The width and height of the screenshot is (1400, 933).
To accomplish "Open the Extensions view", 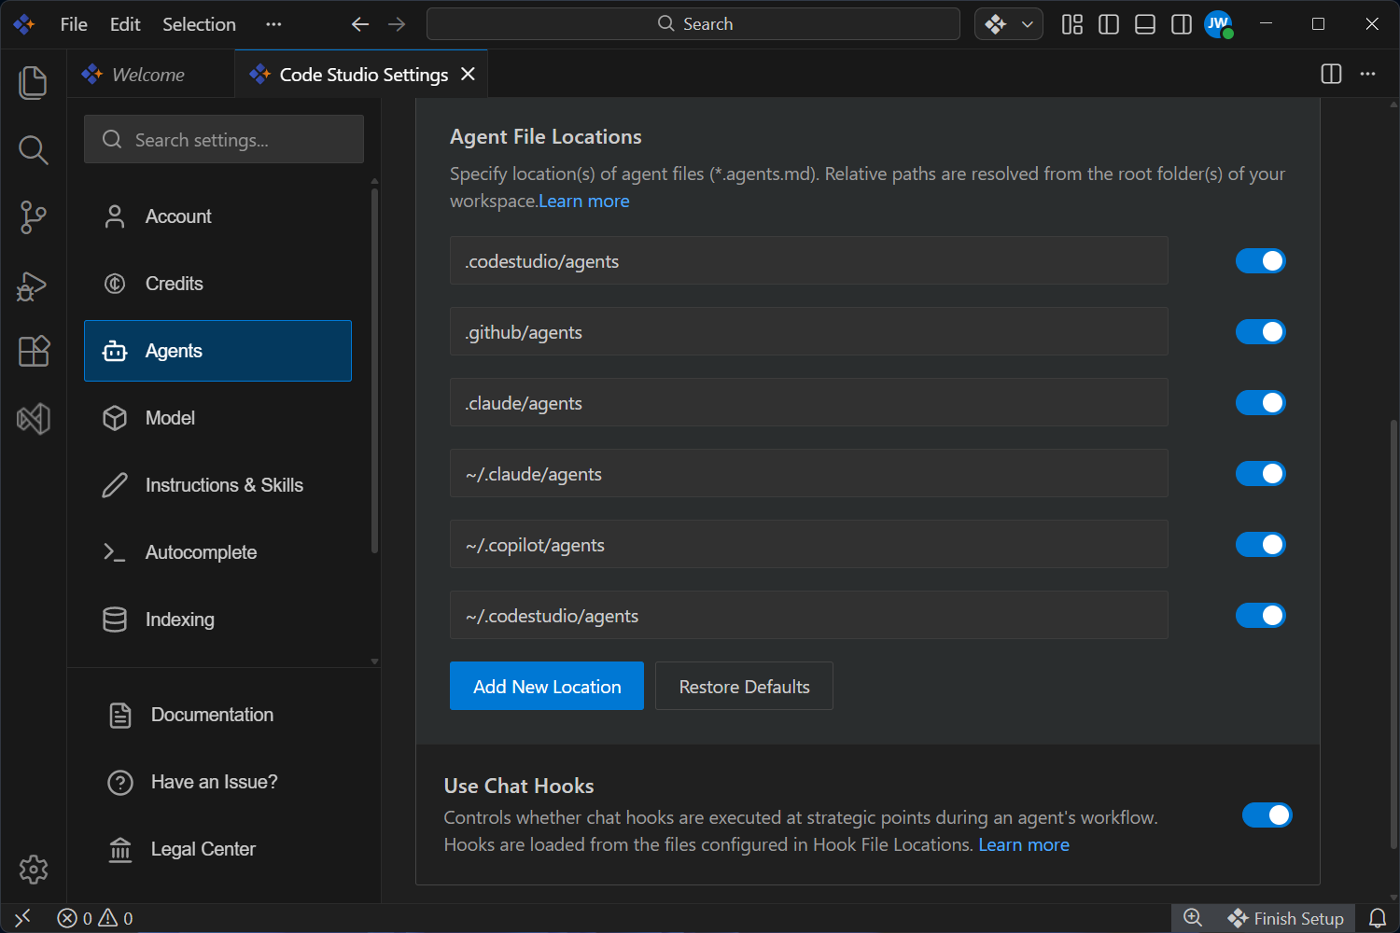I will click(34, 352).
